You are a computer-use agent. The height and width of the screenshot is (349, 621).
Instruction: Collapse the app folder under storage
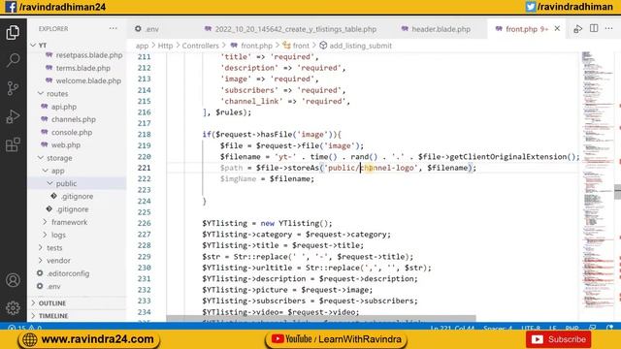(58, 171)
